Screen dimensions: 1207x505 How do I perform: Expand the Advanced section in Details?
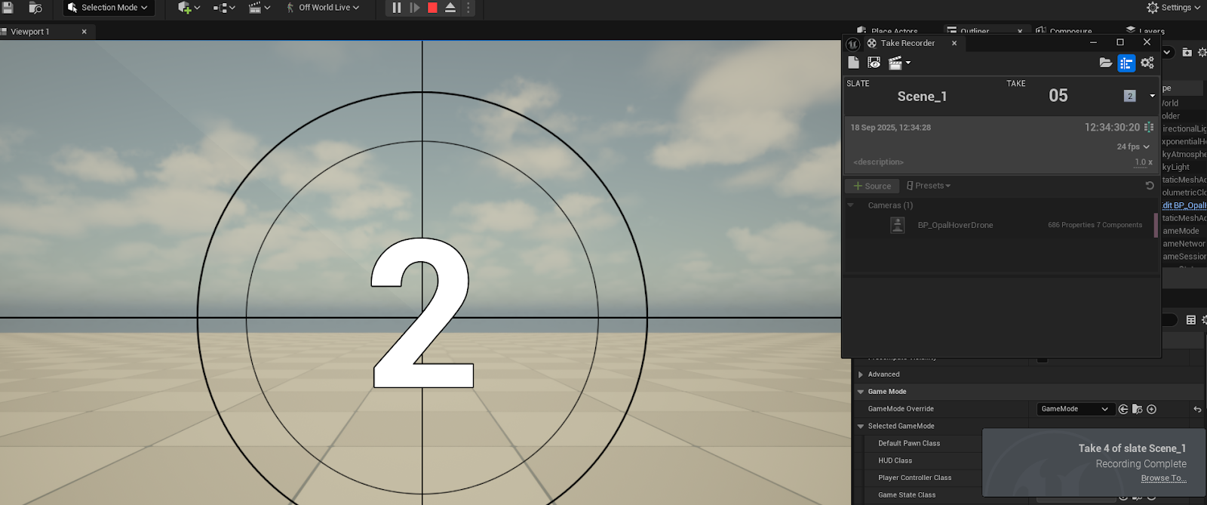[861, 374]
